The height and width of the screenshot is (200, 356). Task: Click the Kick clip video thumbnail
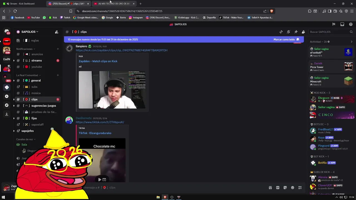pyautogui.click(x=112, y=90)
